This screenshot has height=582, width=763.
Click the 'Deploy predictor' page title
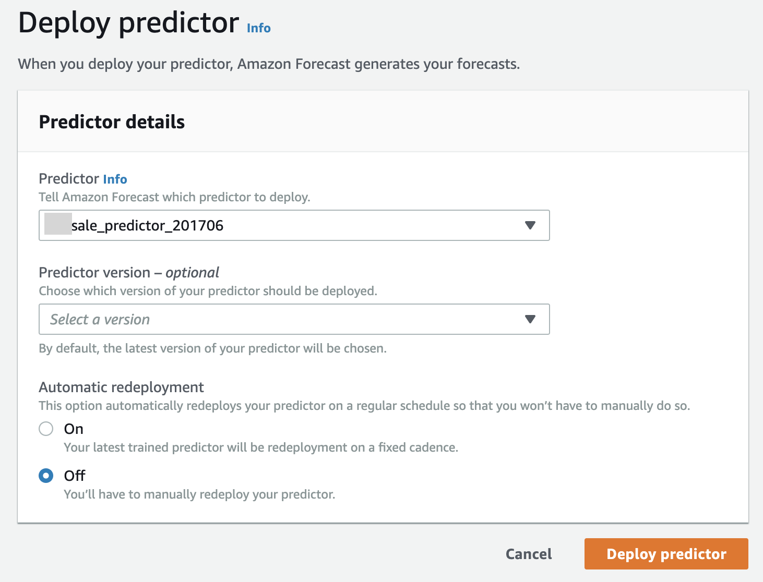tap(128, 23)
